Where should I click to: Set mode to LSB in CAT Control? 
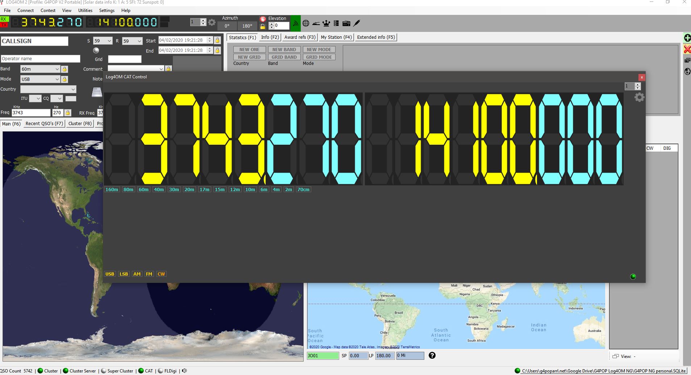[x=124, y=274]
